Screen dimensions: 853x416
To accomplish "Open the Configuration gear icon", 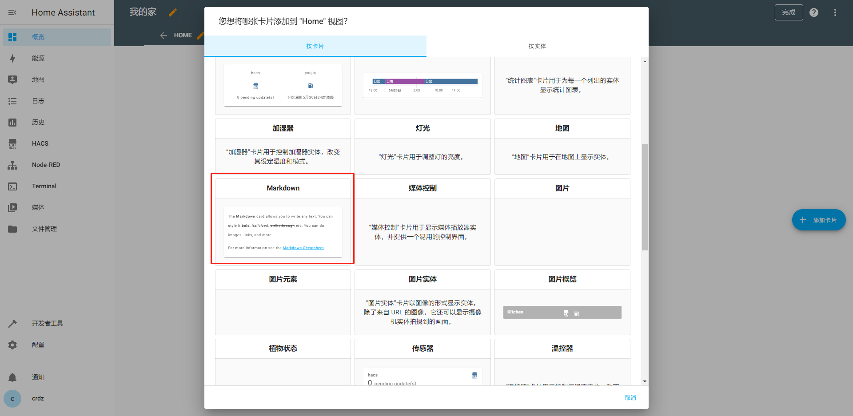I will (x=12, y=345).
